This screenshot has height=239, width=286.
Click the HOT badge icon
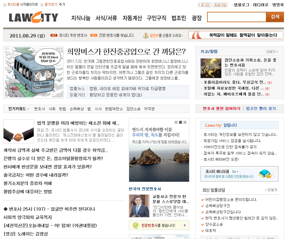(54, 35)
